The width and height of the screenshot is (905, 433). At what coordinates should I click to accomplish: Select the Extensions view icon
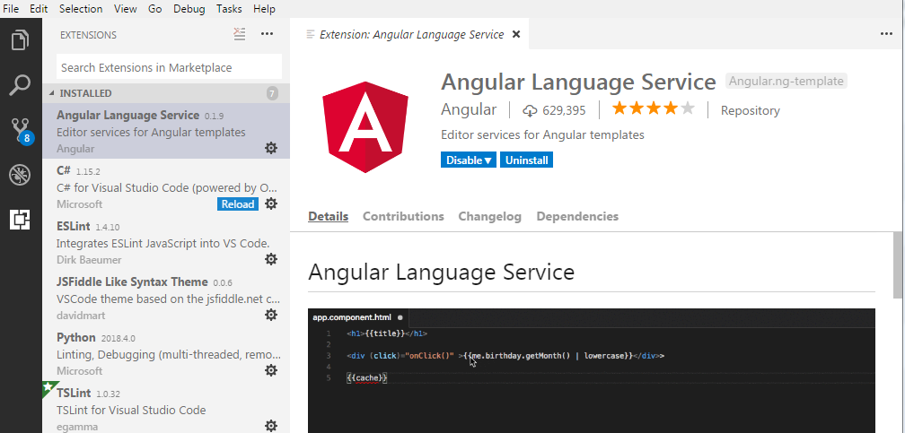pyautogui.click(x=20, y=220)
